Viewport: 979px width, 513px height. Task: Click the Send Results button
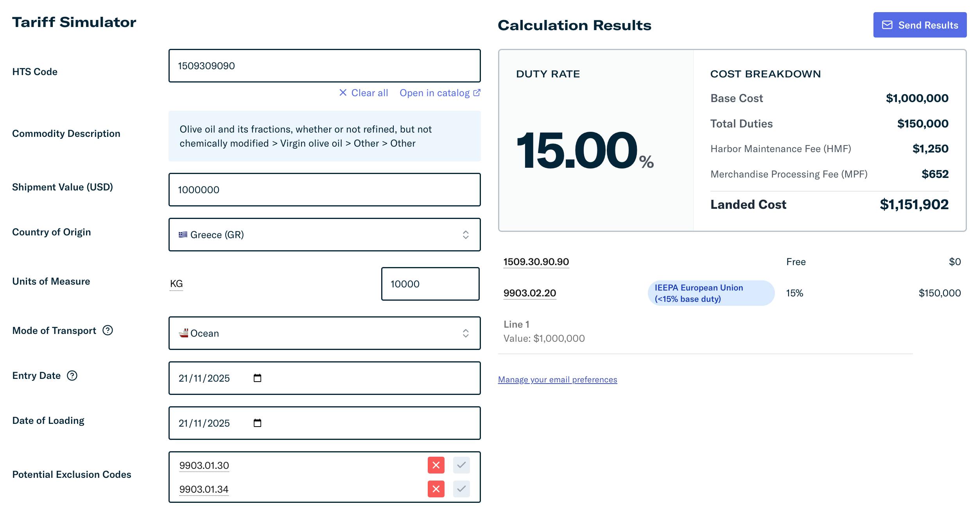click(920, 25)
